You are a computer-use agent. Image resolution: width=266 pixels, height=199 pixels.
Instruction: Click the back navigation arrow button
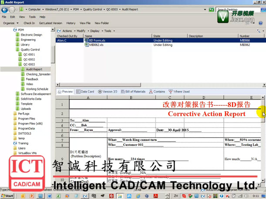click(x=4, y=9)
